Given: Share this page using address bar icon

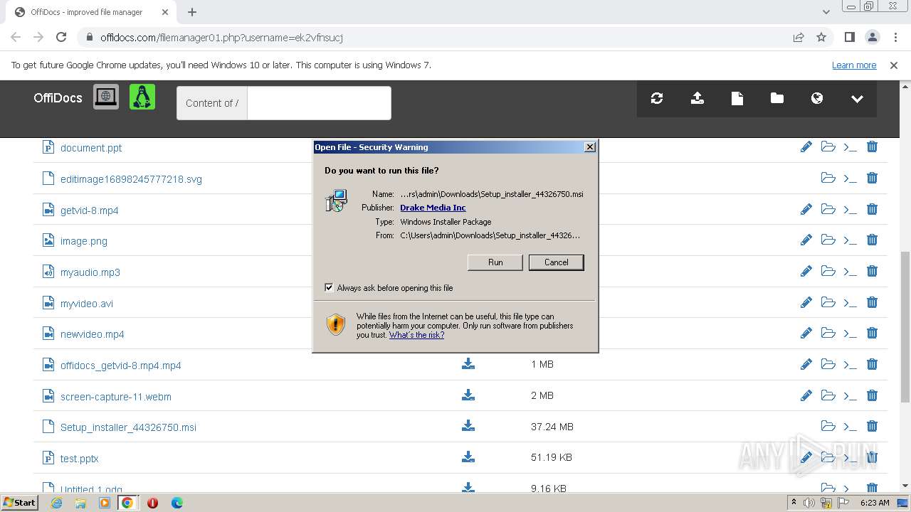Looking at the screenshot, I should point(799,37).
